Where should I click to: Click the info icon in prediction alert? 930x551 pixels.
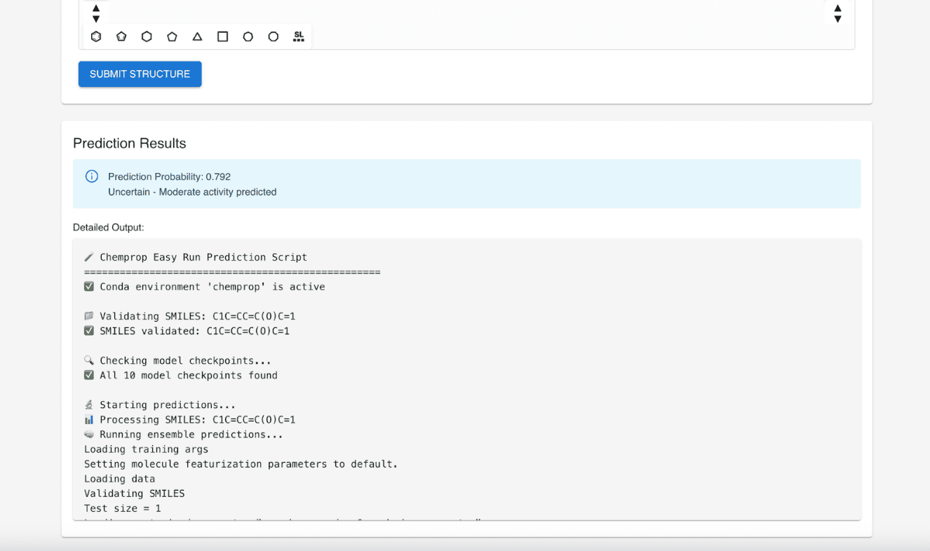91,177
